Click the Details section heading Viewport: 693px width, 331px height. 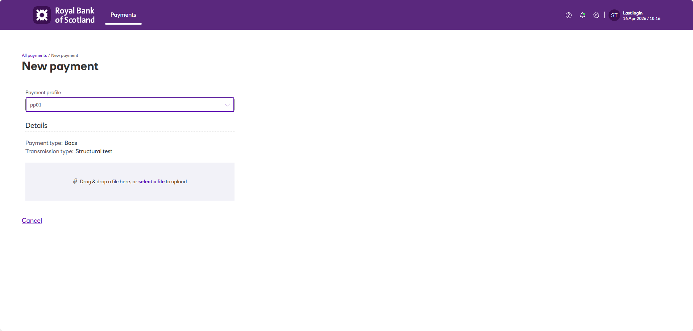click(36, 125)
